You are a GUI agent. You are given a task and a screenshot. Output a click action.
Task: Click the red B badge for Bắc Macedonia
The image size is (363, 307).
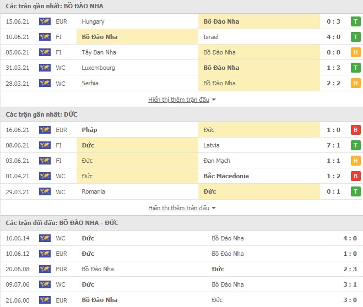tap(356, 176)
